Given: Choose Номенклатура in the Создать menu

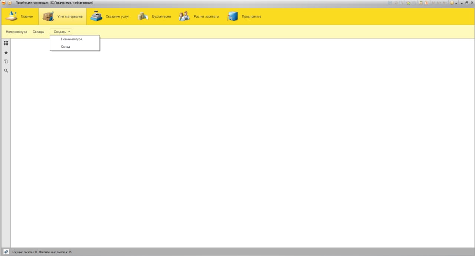Looking at the screenshot, I should pyautogui.click(x=72, y=39).
